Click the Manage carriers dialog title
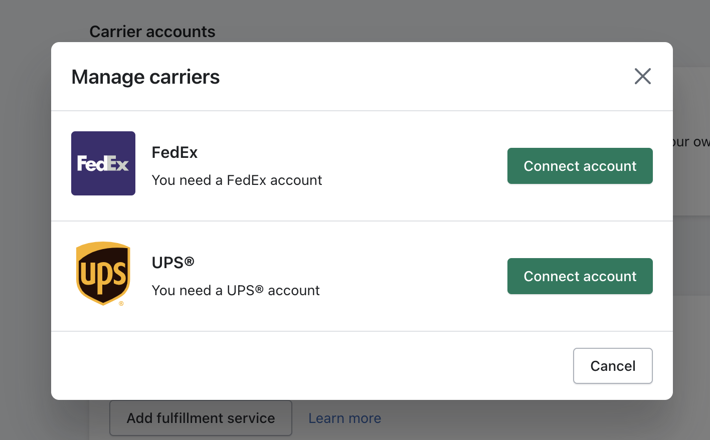710x440 pixels. click(145, 77)
